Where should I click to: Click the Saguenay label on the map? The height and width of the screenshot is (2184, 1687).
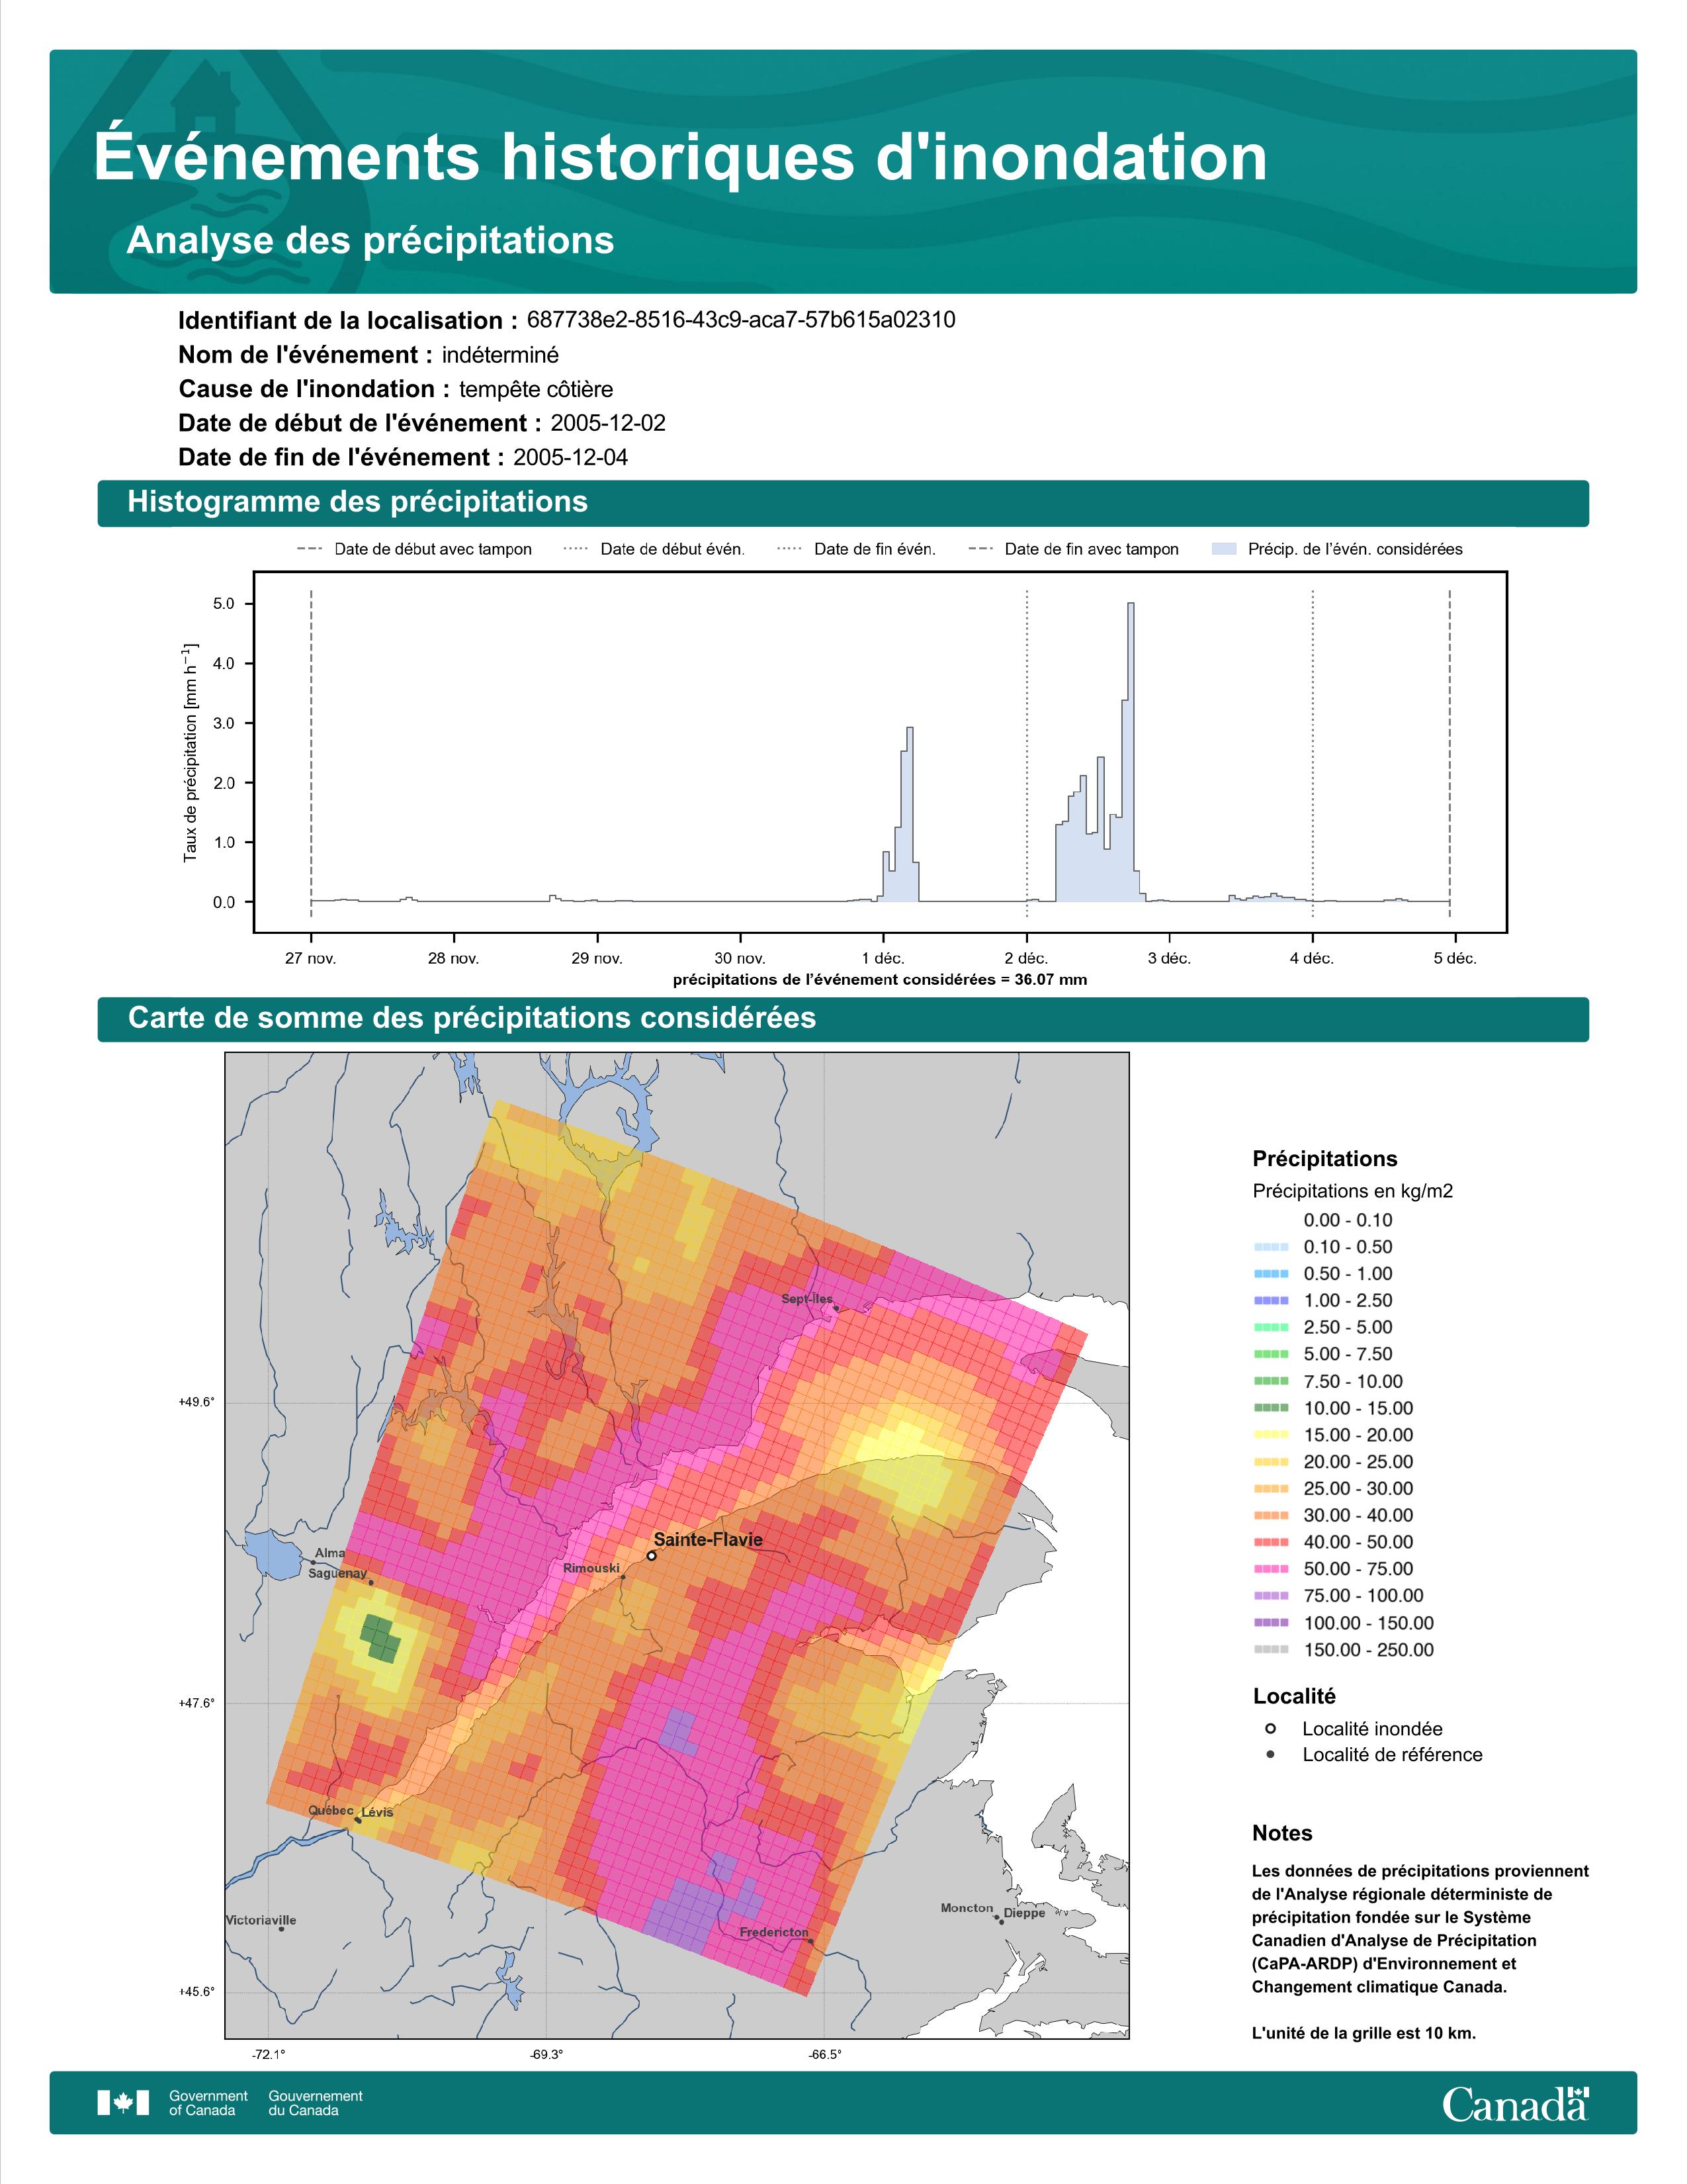pos(338,1573)
